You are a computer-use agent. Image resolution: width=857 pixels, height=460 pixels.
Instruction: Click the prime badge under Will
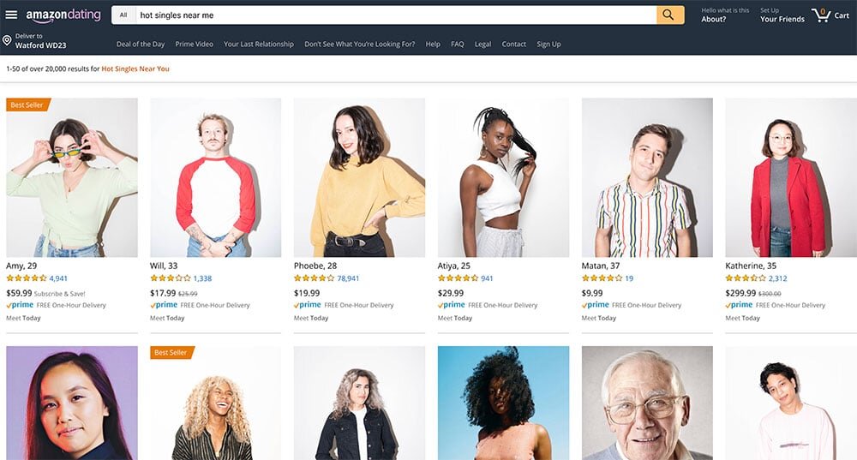tap(164, 305)
